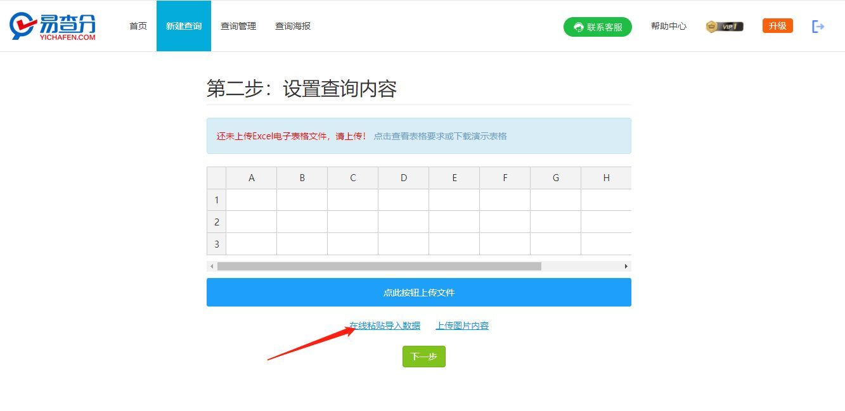This screenshot has height=411, width=845.
Task: Open 帮助中心 from the top bar
Action: click(669, 27)
